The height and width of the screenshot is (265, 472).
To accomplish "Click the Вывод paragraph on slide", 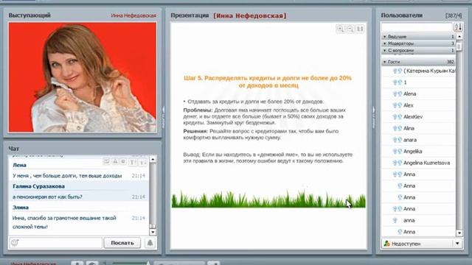I will click(x=268, y=158).
